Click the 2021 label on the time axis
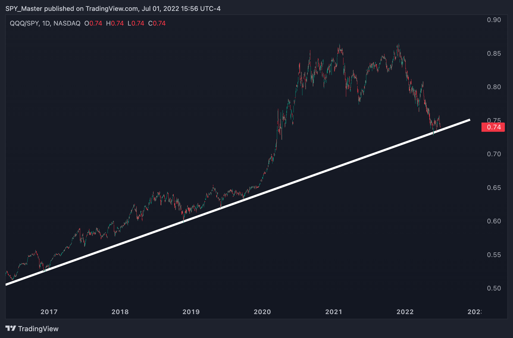The image size is (513, 338). point(334,312)
